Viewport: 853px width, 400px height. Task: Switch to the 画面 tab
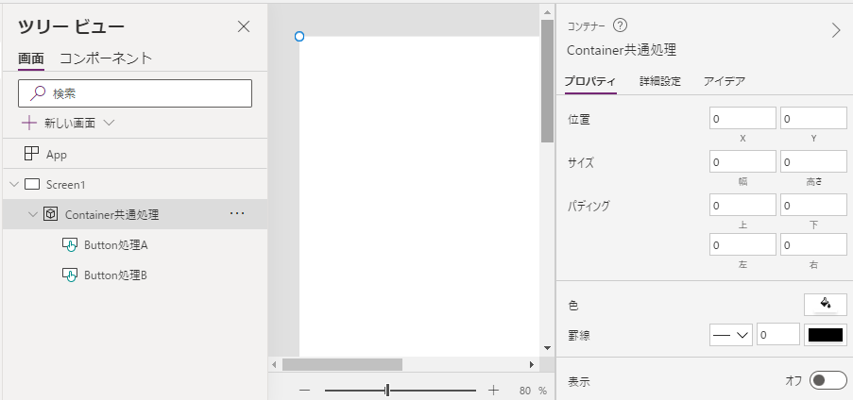click(x=31, y=58)
